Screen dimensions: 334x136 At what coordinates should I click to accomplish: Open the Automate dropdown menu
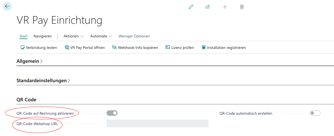click(x=101, y=36)
